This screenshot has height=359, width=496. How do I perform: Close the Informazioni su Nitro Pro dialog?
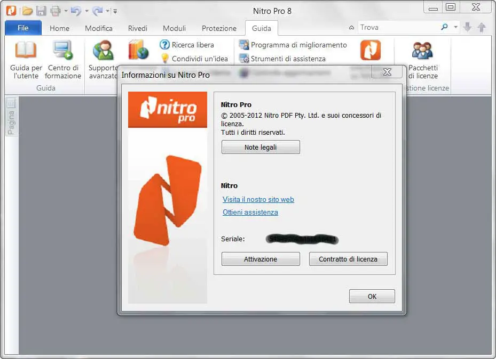pos(387,72)
